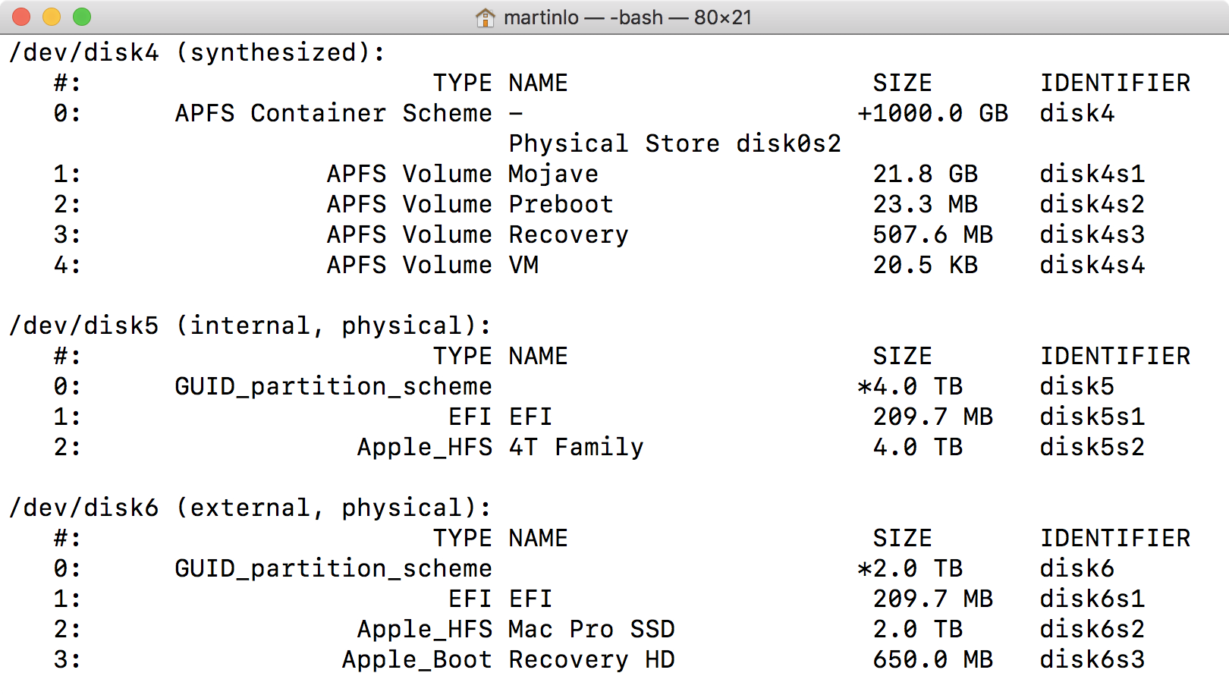Image resolution: width=1229 pixels, height=695 pixels.
Task: Click the +1000.0 GB size value
Action: (932, 113)
